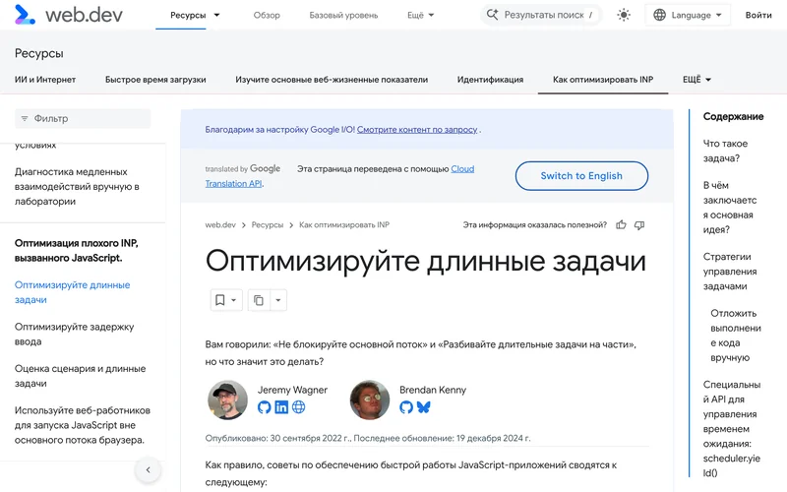The width and height of the screenshot is (787, 492).
Task: Expand the Ещё menu in top nav
Action: (421, 15)
